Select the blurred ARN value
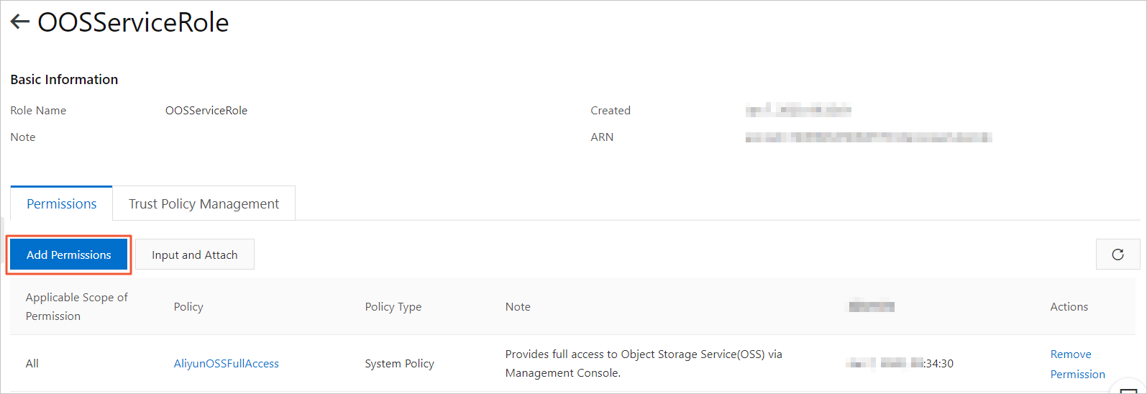Viewport: 1147px width, 394px height. click(869, 137)
